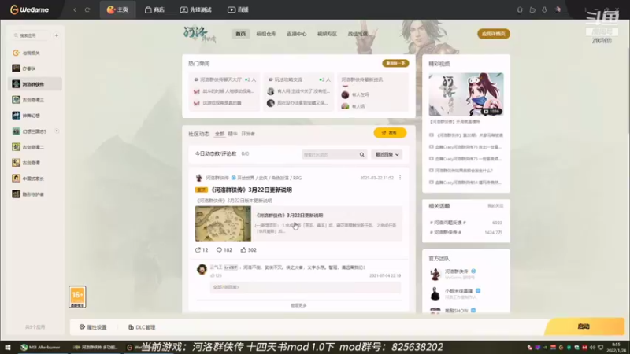Click the second member avatar in 官方团队
The height and width of the screenshot is (354, 630).
(x=435, y=293)
